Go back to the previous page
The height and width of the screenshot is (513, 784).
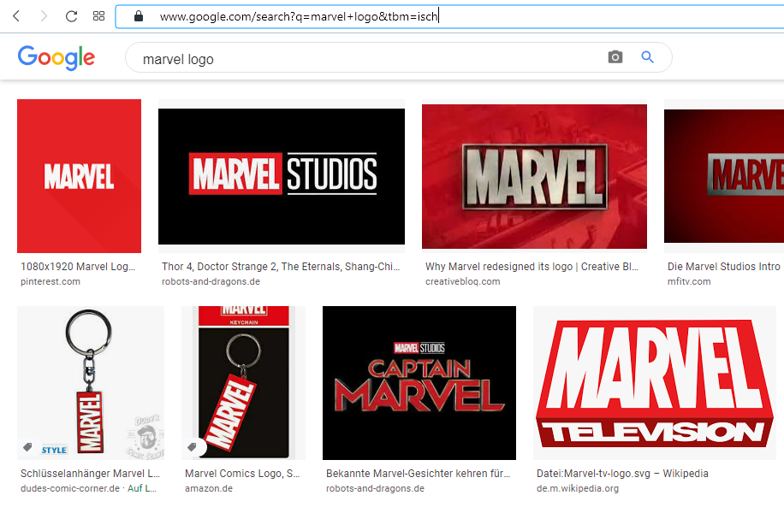(16, 16)
